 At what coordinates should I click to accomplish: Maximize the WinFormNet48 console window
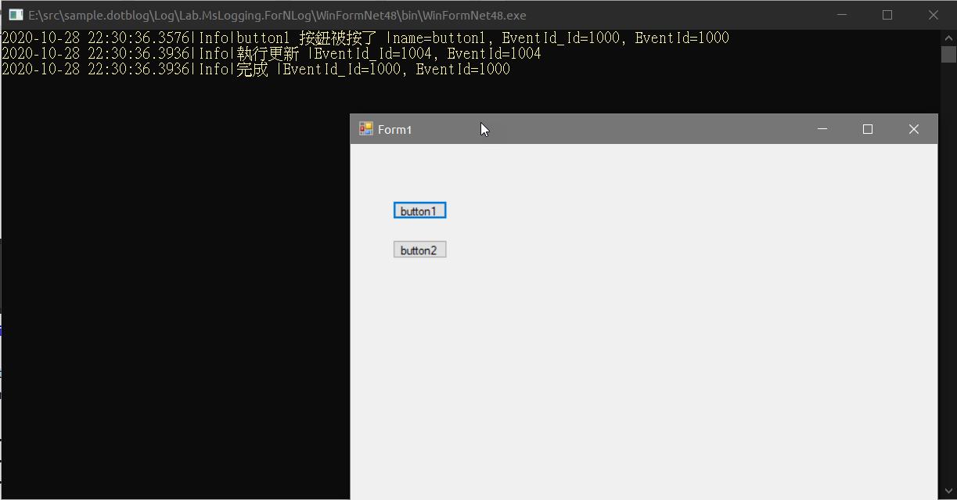click(887, 15)
